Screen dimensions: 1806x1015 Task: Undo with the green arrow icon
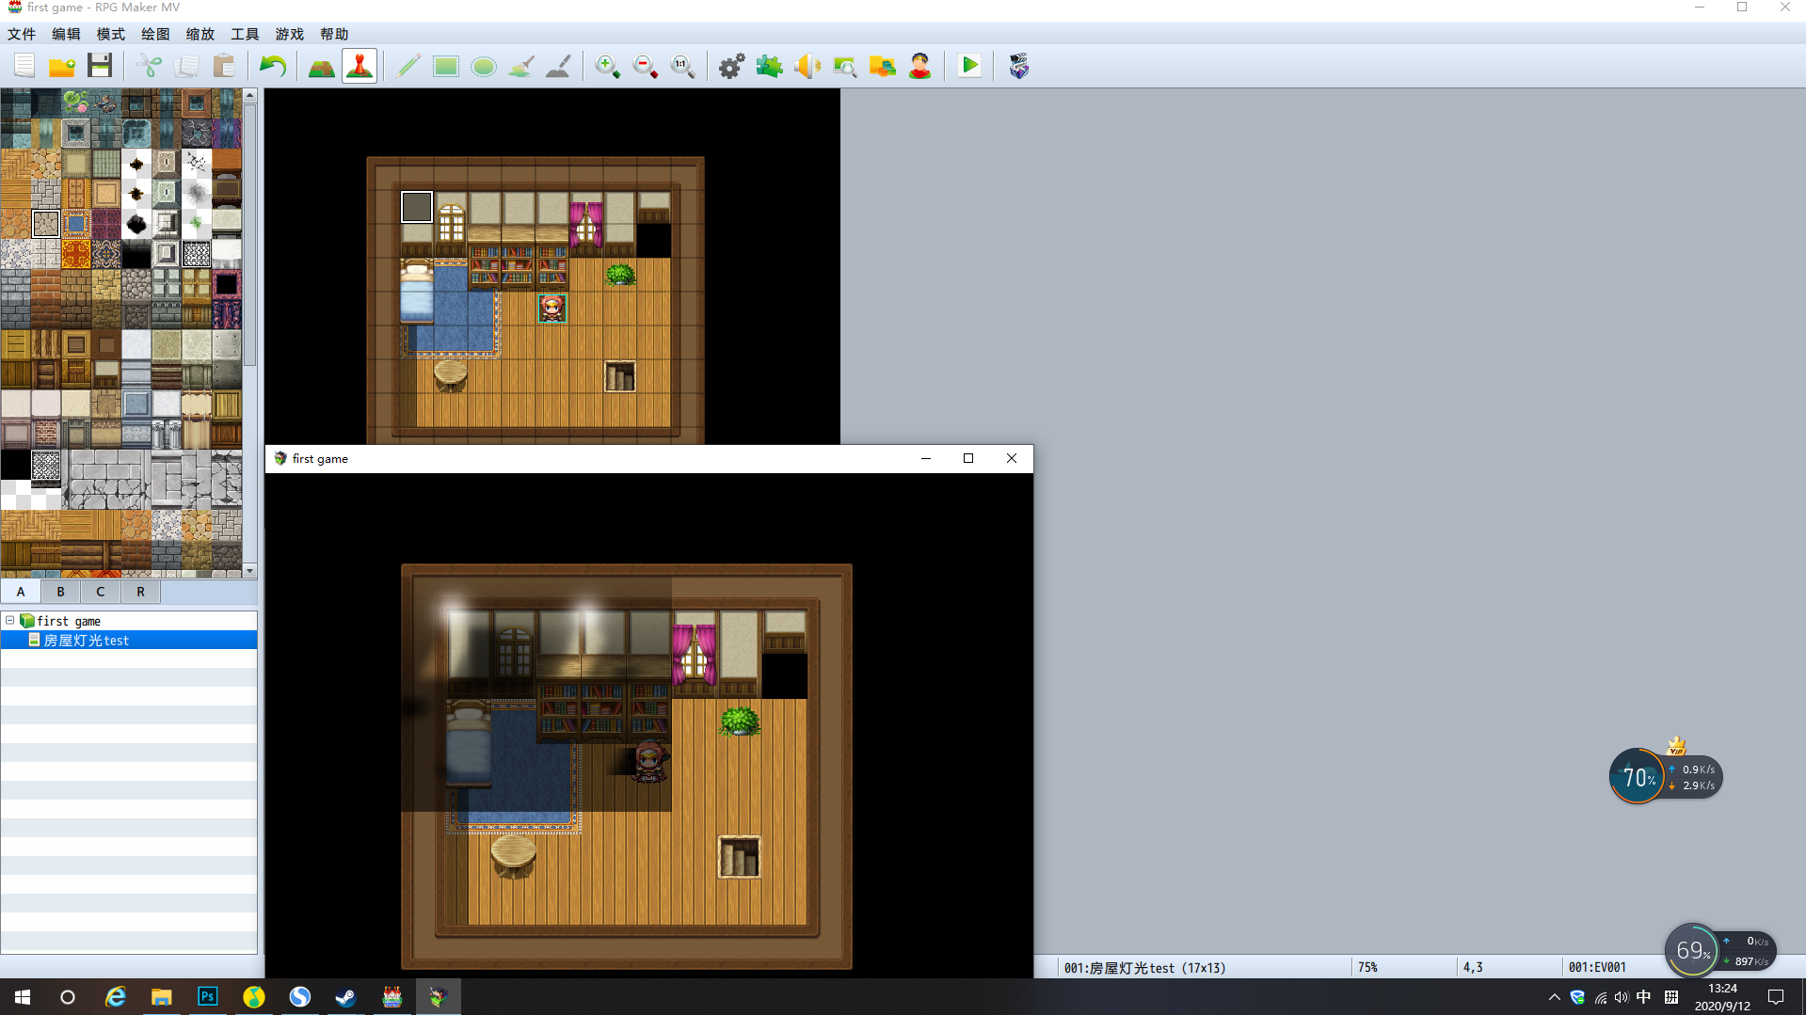pos(273,66)
